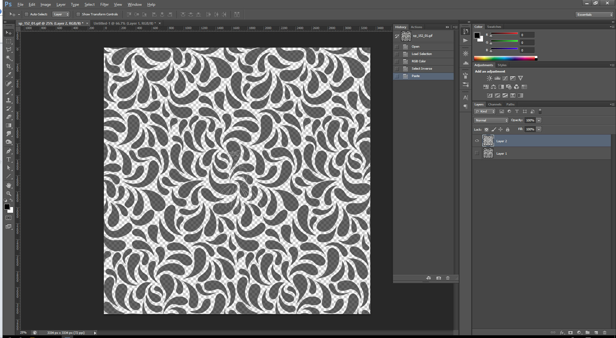The image size is (616, 338).
Task: Enable Auto-Select checkbox
Action: point(27,14)
